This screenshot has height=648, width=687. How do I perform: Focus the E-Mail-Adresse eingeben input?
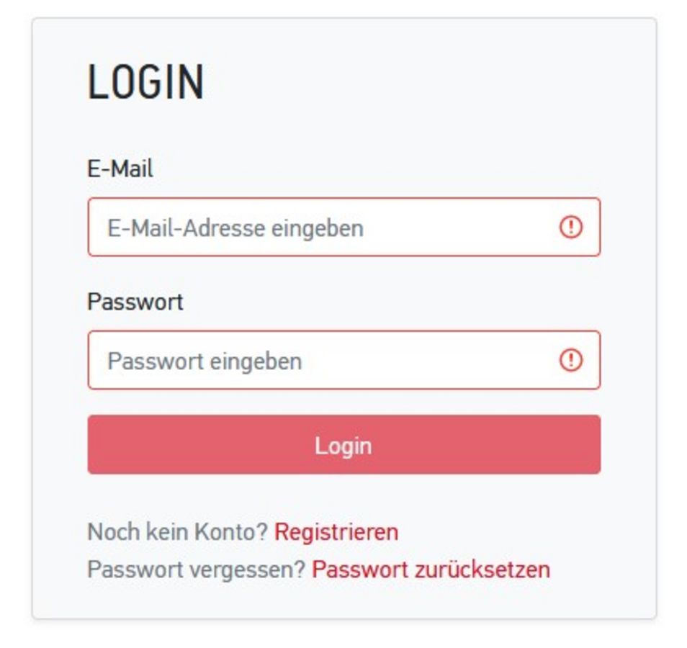pyautogui.click(x=344, y=227)
